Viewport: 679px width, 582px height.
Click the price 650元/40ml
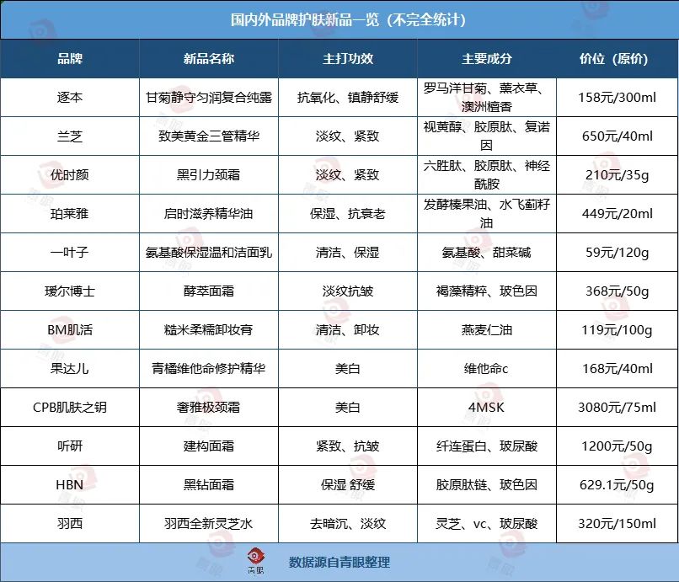[617, 136]
